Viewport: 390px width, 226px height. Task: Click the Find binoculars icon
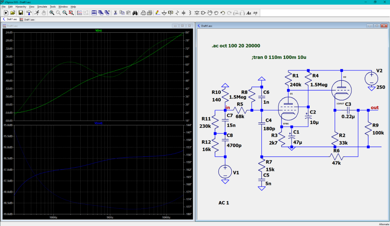[x=135, y=13]
